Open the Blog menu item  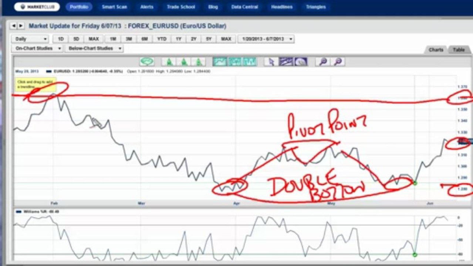213,7
